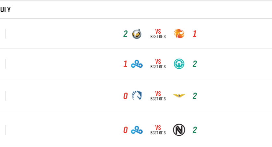Select the Team Liquid horse logo
The height and width of the screenshot is (147, 272).
pyautogui.click(x=137, y=96)
